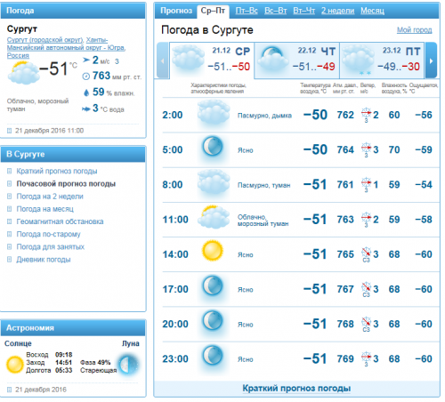Screen dimensions: 445x402
Task: Select the 22.12 ЧТ day card
Action: (x=296, y=60)
